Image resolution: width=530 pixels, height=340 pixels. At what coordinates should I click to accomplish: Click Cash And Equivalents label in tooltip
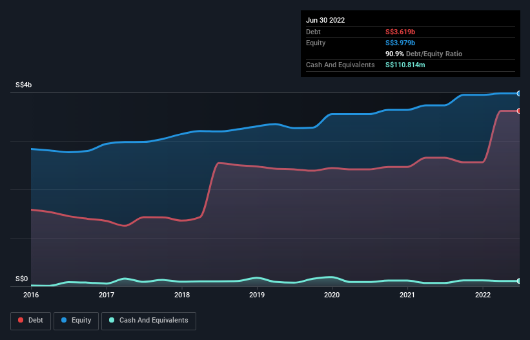340,65
